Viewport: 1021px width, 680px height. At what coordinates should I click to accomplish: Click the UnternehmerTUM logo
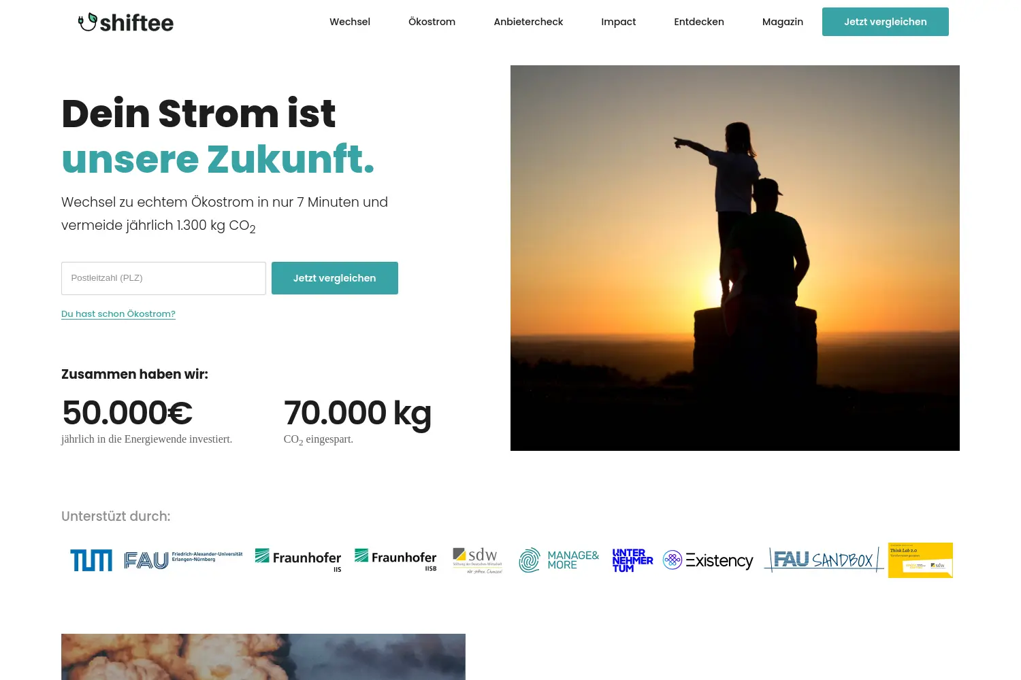click(632, 560)
